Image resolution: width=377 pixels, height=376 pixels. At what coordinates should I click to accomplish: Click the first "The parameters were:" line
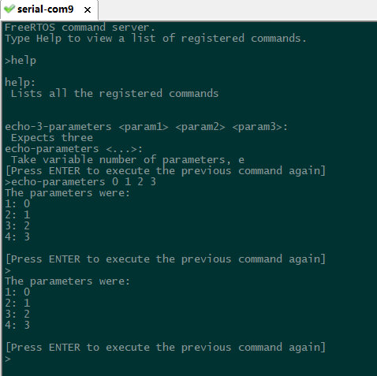[x=67, y=193]
